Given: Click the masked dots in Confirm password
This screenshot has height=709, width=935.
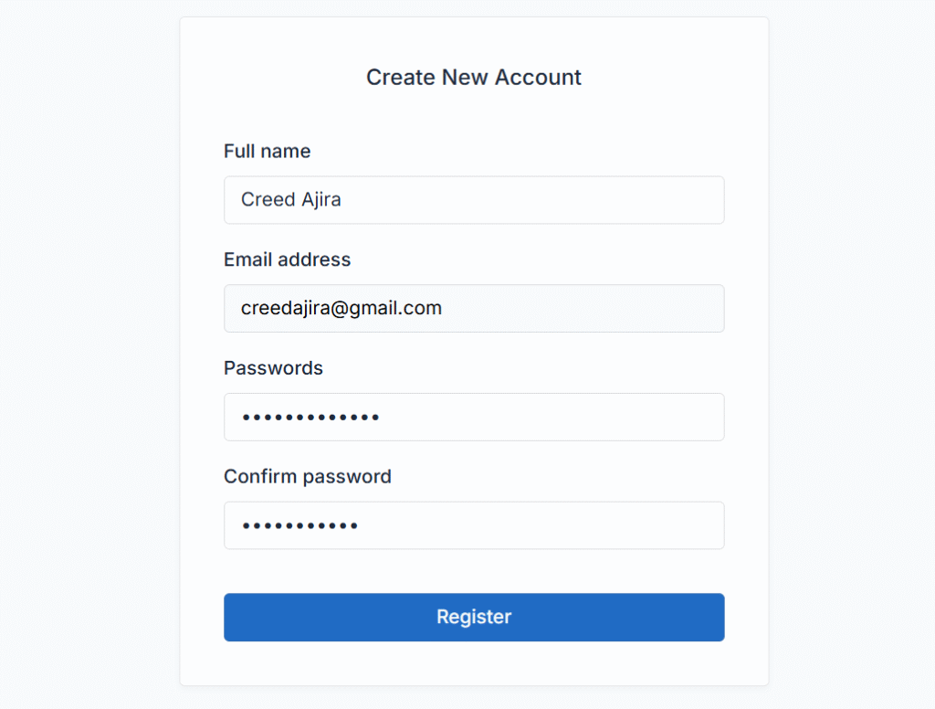Looking at the screenshot, I should coord(299,525).
